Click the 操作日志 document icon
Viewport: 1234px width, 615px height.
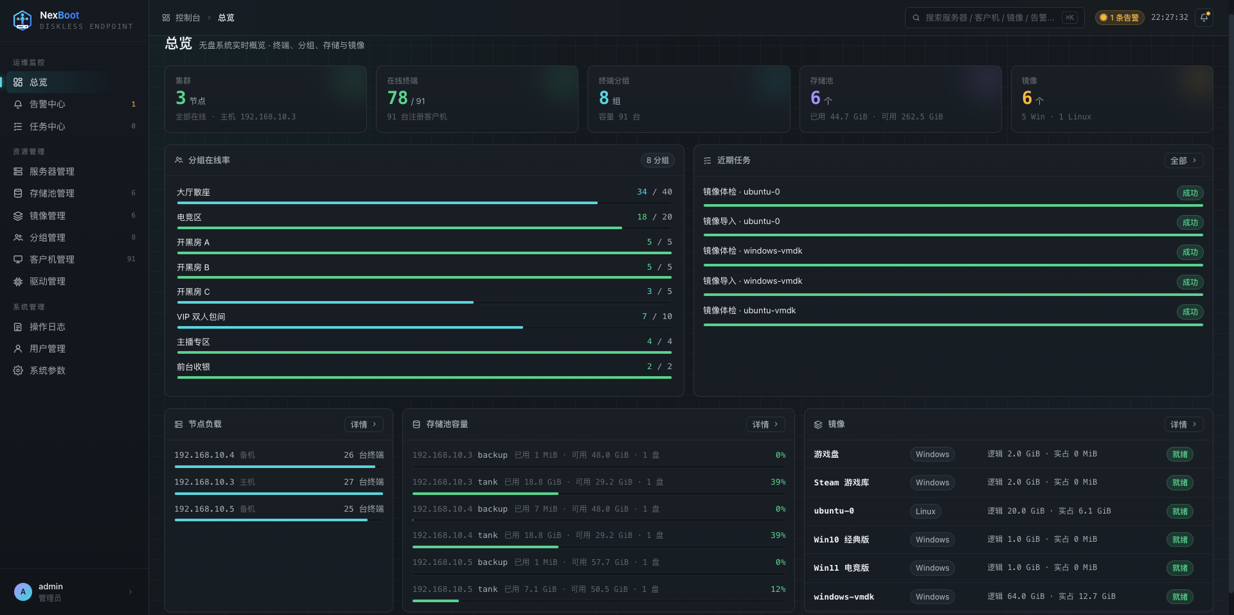point(18,327)
